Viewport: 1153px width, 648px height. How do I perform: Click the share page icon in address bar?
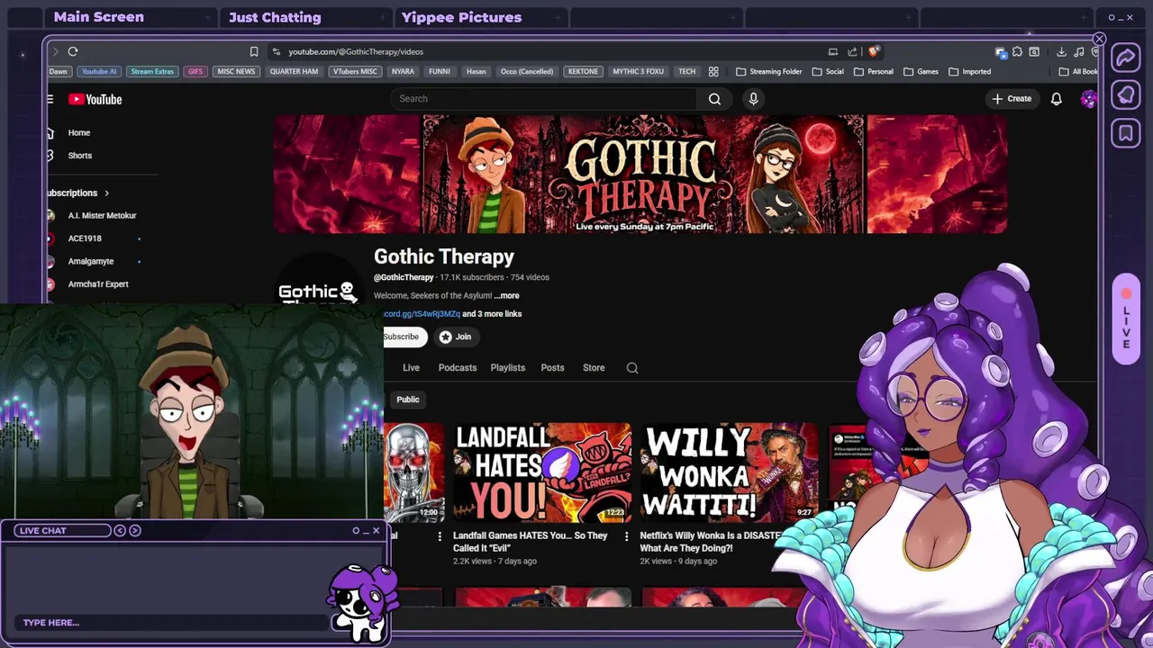pyautogui.click(x=852, y=51)
